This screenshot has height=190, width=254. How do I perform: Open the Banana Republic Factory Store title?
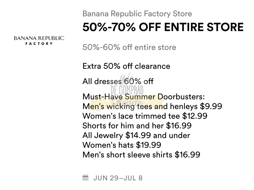coord(137,13)
